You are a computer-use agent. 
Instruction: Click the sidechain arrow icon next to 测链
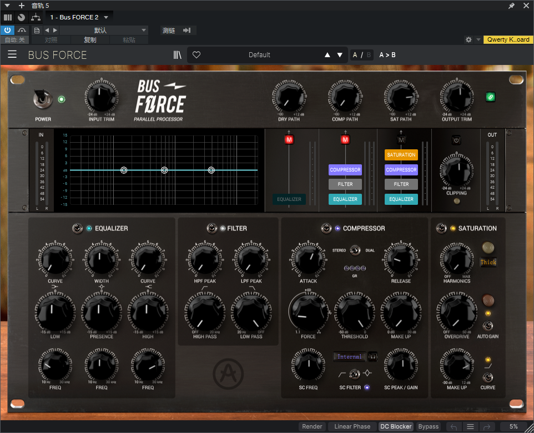(187, 31)
